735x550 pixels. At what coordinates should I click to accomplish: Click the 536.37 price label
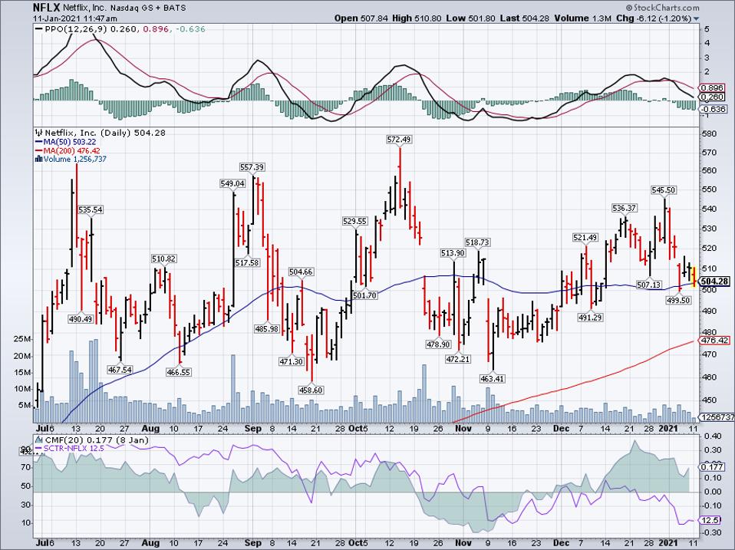(625, 208)
